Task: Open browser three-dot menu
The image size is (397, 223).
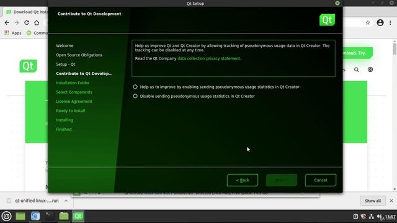Action: pos(390,23)
